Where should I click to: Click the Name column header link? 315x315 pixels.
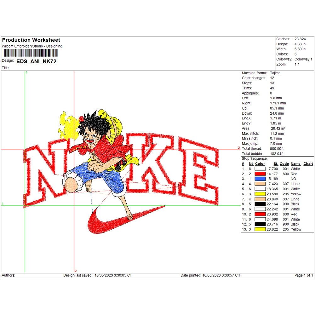point(295,163)
